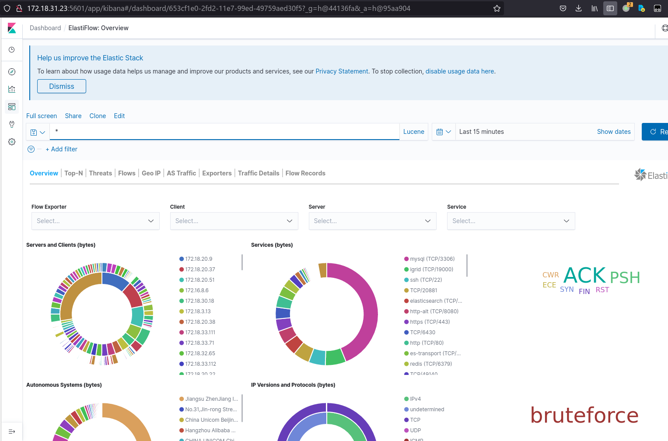Open Dev Tools wrench icon

12,124
